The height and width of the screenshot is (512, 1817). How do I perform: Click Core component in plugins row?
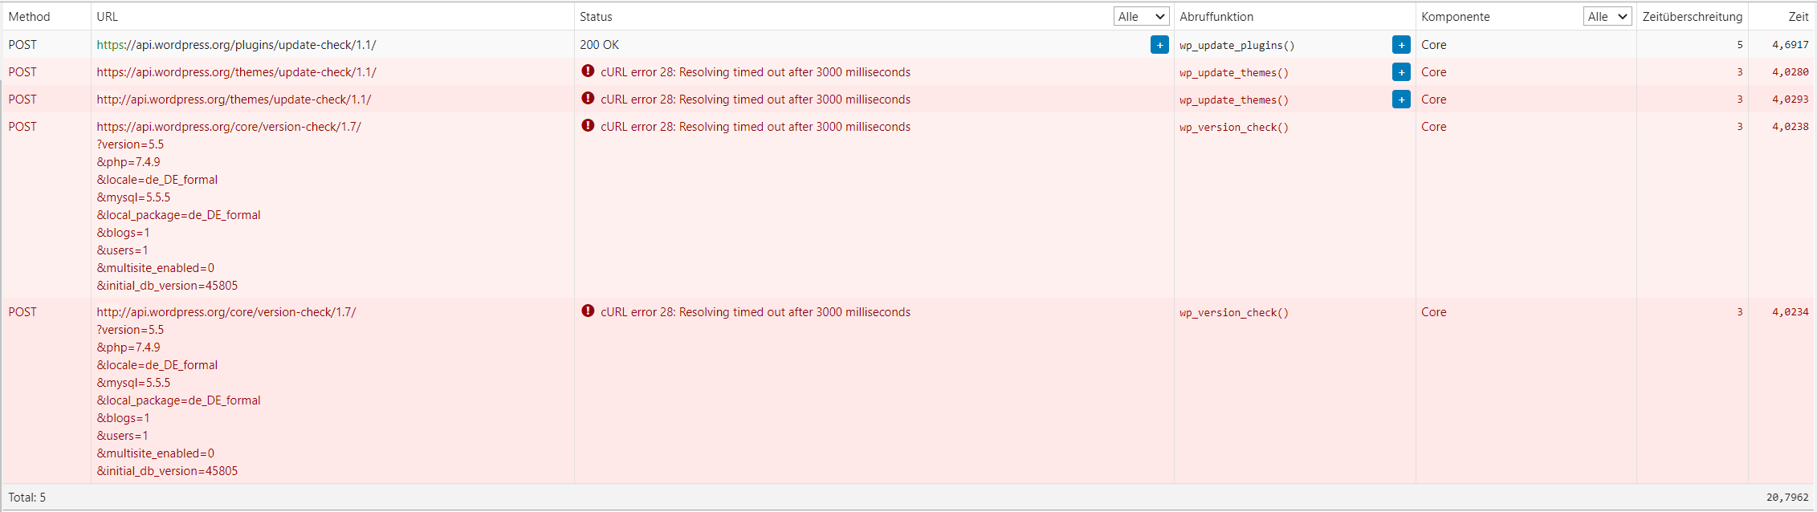click(x=1433, y=45)
